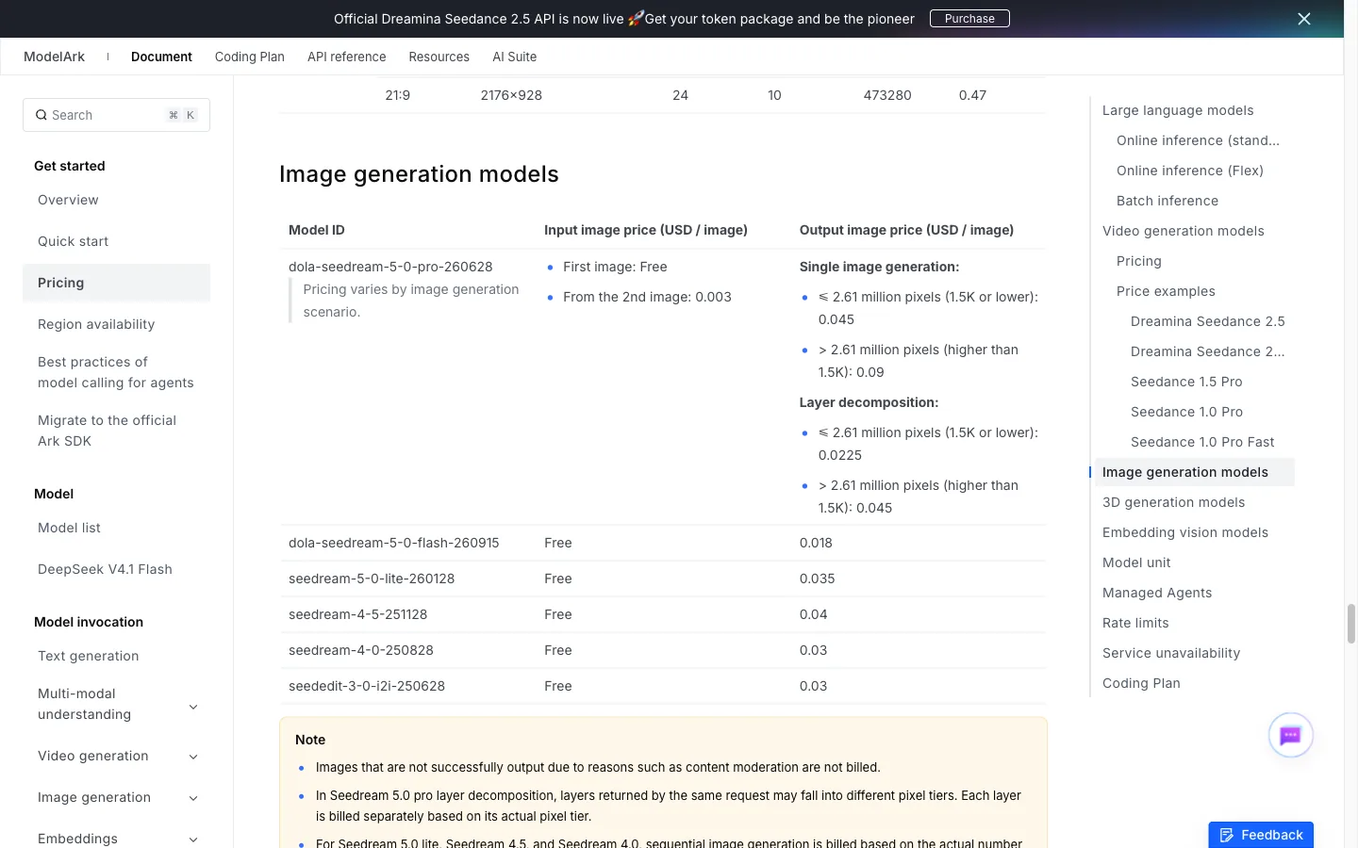Switch to the Document tab

[161, 57]
